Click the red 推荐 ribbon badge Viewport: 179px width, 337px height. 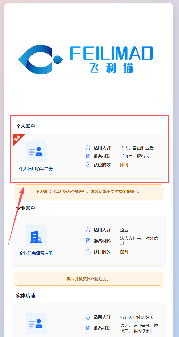18,139
